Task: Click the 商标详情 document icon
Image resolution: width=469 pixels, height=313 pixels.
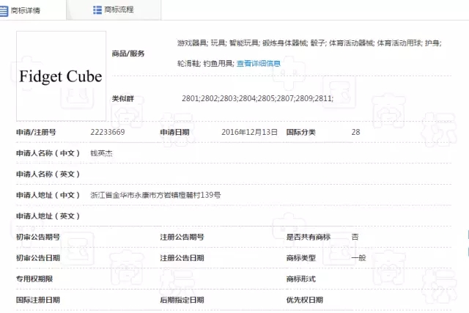Action: pos(4,11)
